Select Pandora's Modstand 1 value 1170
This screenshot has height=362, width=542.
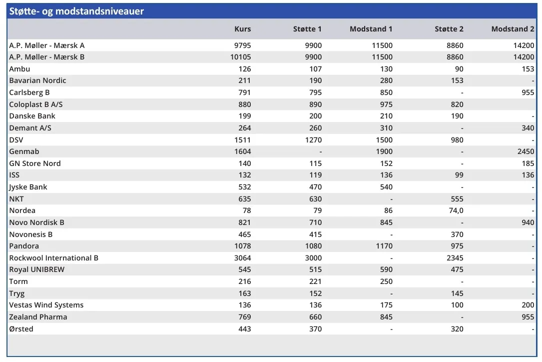point(382,246)
